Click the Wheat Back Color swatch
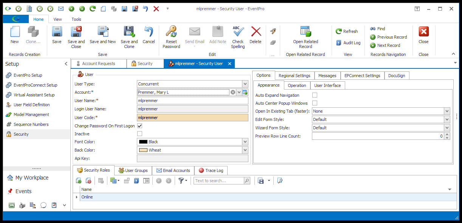 (143, 150)
